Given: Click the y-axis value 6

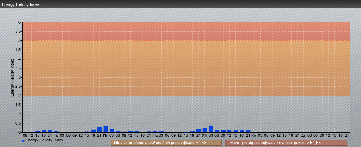Looking at the screenshot, I should point(20,22).
